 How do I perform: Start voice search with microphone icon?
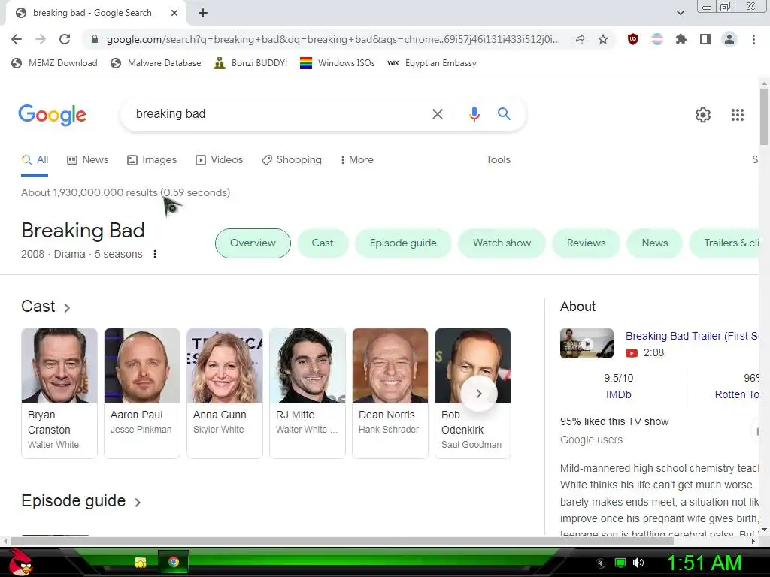474,114
